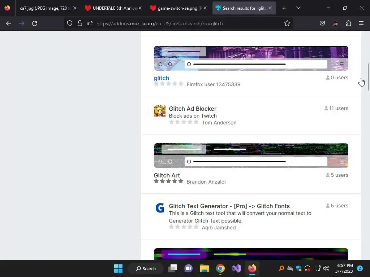Open Windows Security tray icon

[x=299, y=268]
